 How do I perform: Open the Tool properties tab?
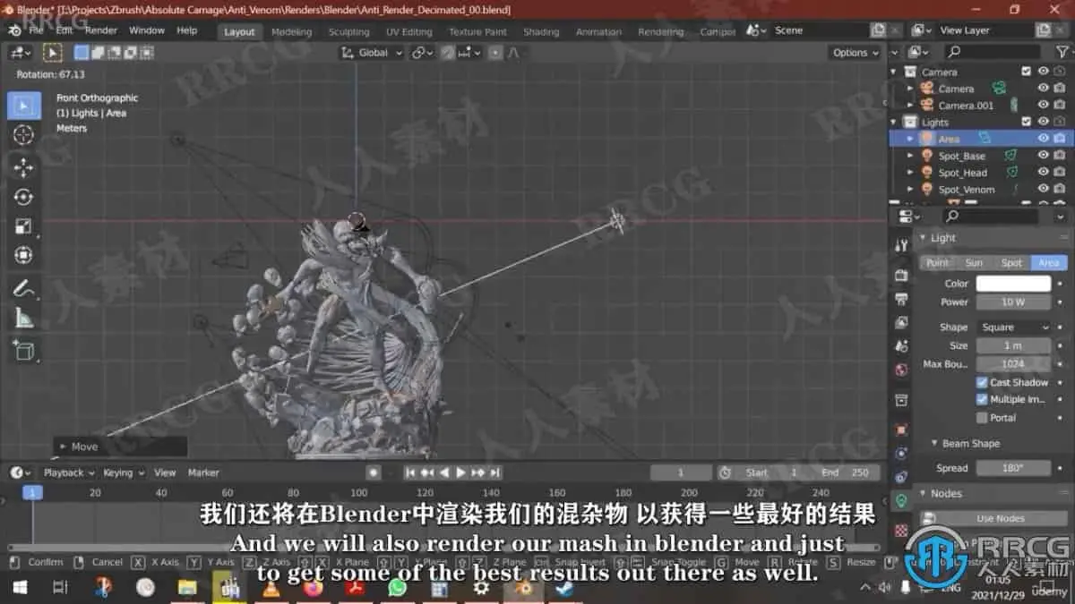pyautogui.click(x=901, y=245)
